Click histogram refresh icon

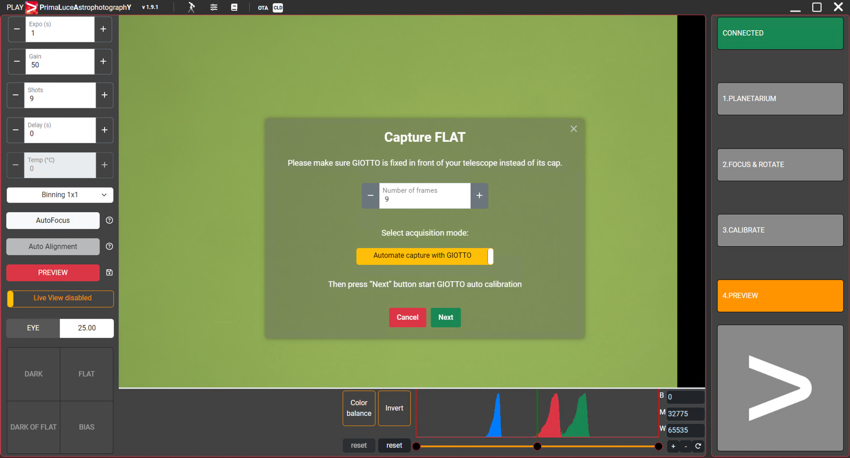[x=698, y=446]
